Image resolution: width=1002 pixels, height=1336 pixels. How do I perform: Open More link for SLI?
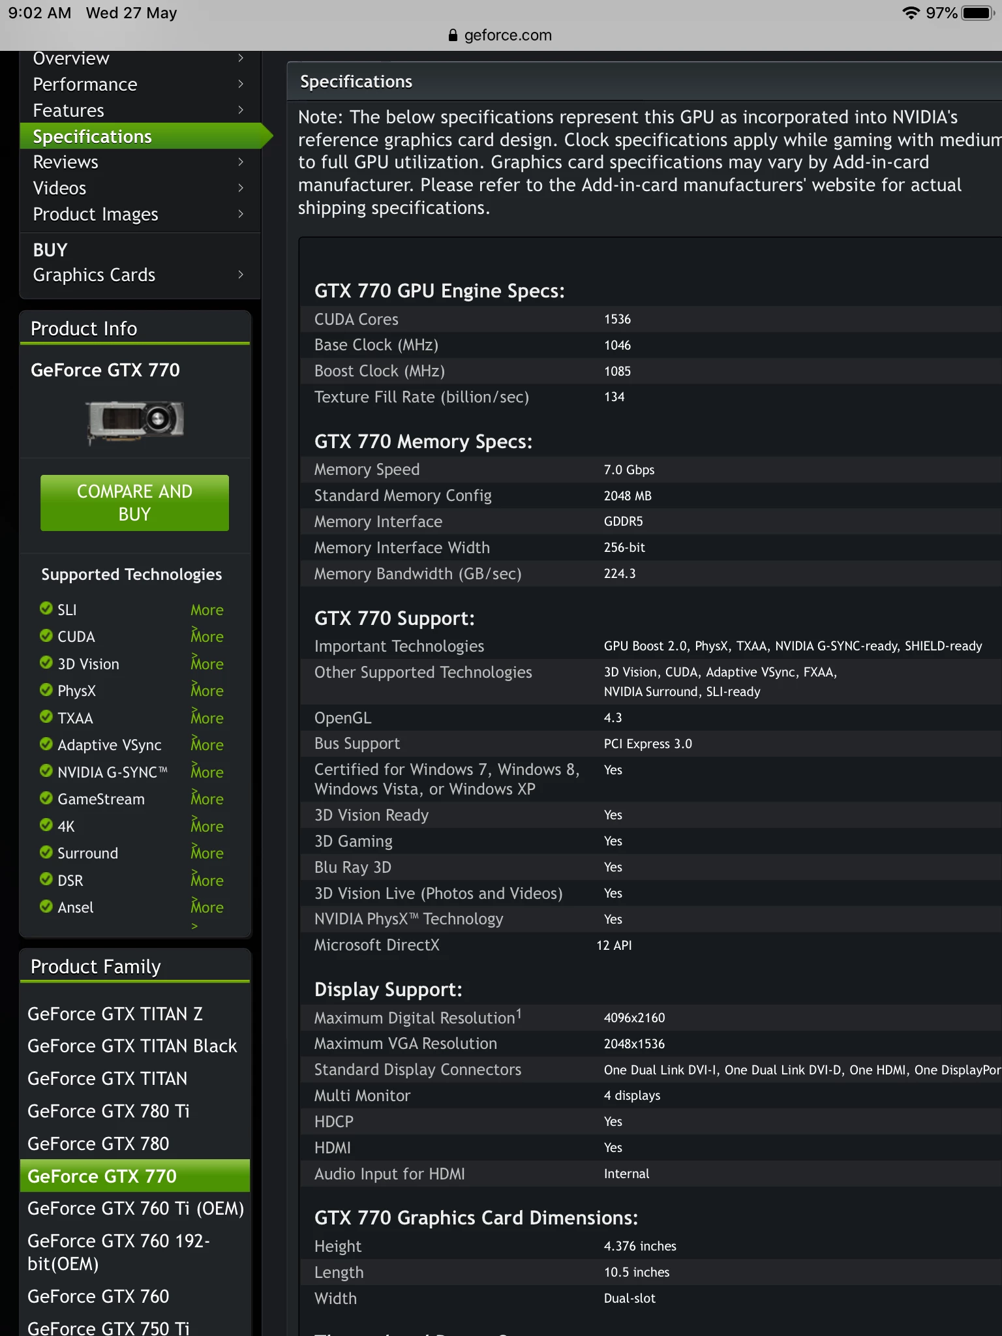point(207,610)
